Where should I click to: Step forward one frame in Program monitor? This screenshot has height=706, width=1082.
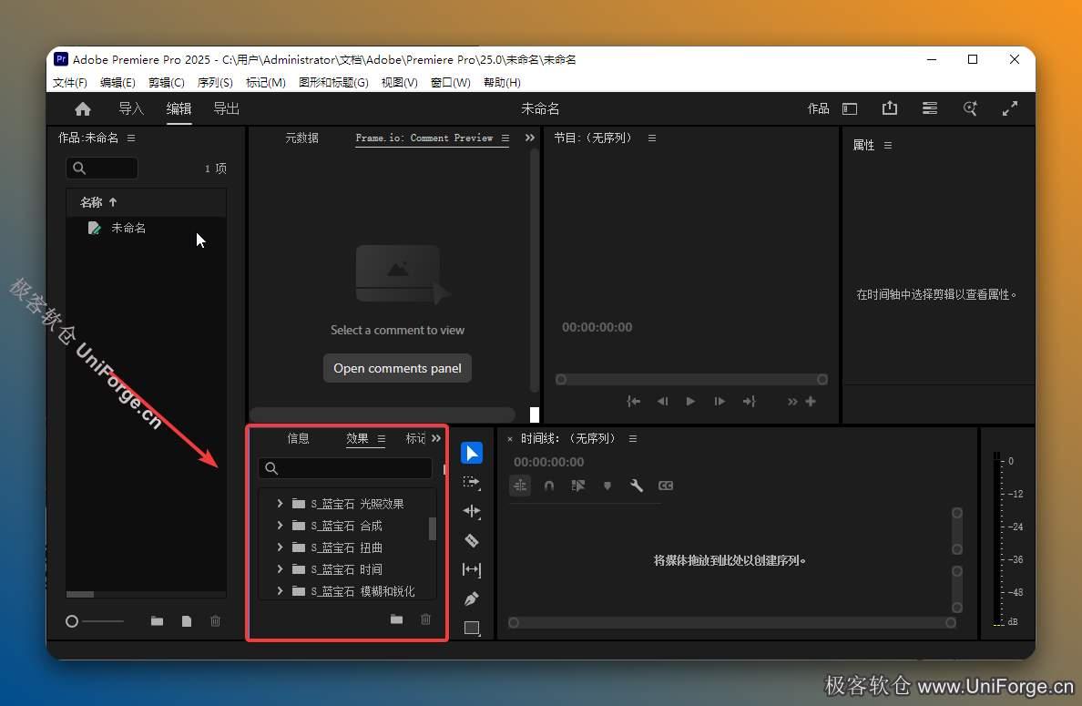pos(720,401)
